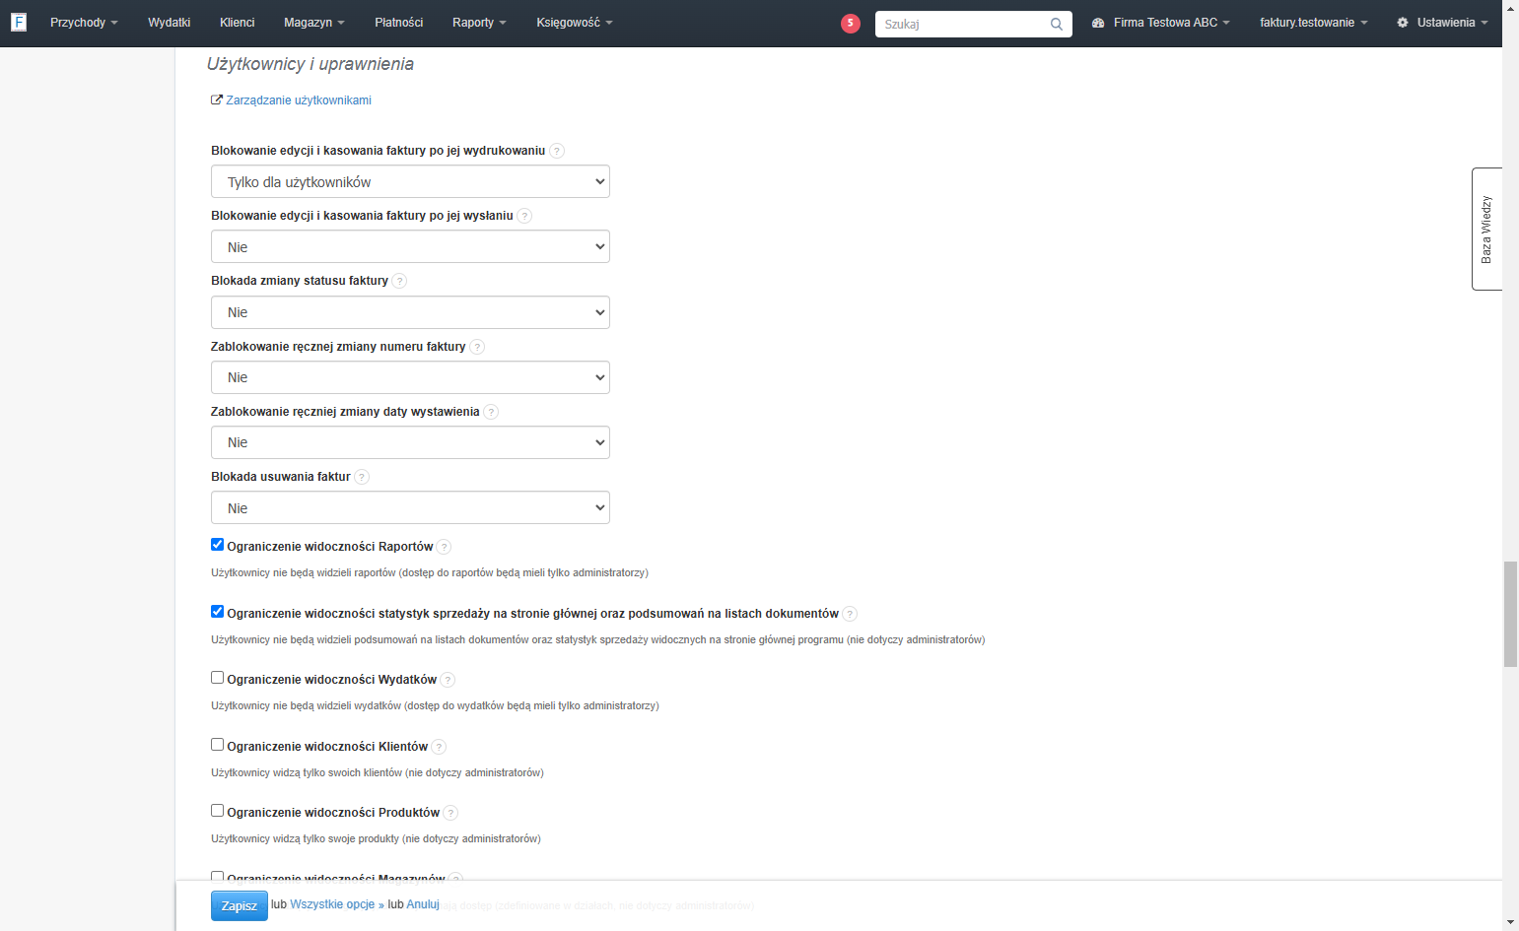Enable 'Ograniczenie widoczności Klientów' checkbox
Screen dimensions: 1519x931
point(218,745)
